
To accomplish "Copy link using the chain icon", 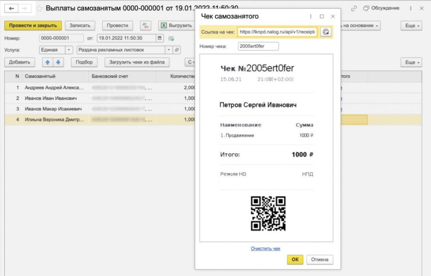I will (x=354, y=8).
